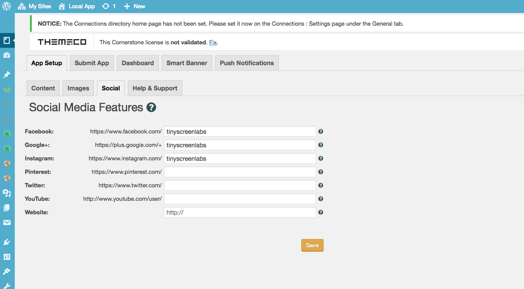Viewport: 524px width, 289px height.
Task: Open Posts via the pushpin sidebar icon
Action: point(7,75)
